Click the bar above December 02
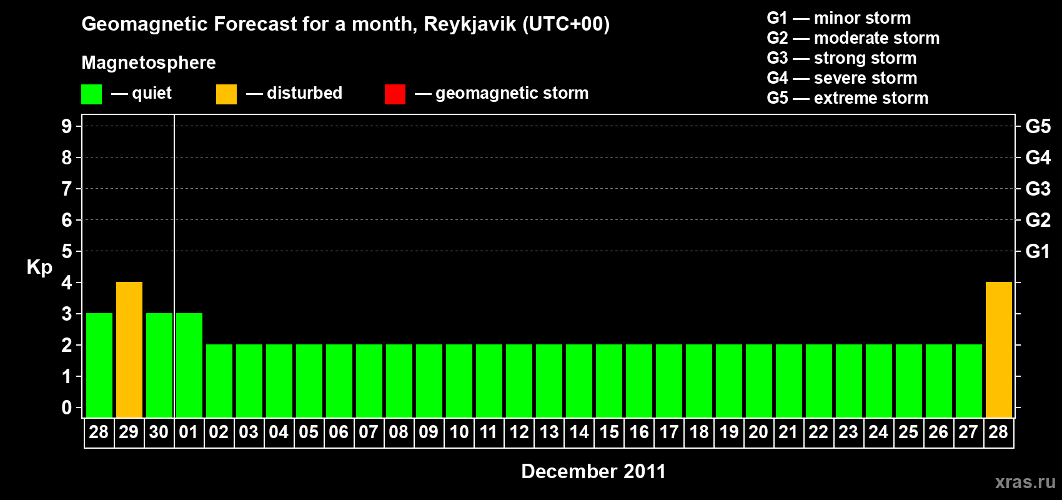The image size is (1062, 500). click(219, 381)
